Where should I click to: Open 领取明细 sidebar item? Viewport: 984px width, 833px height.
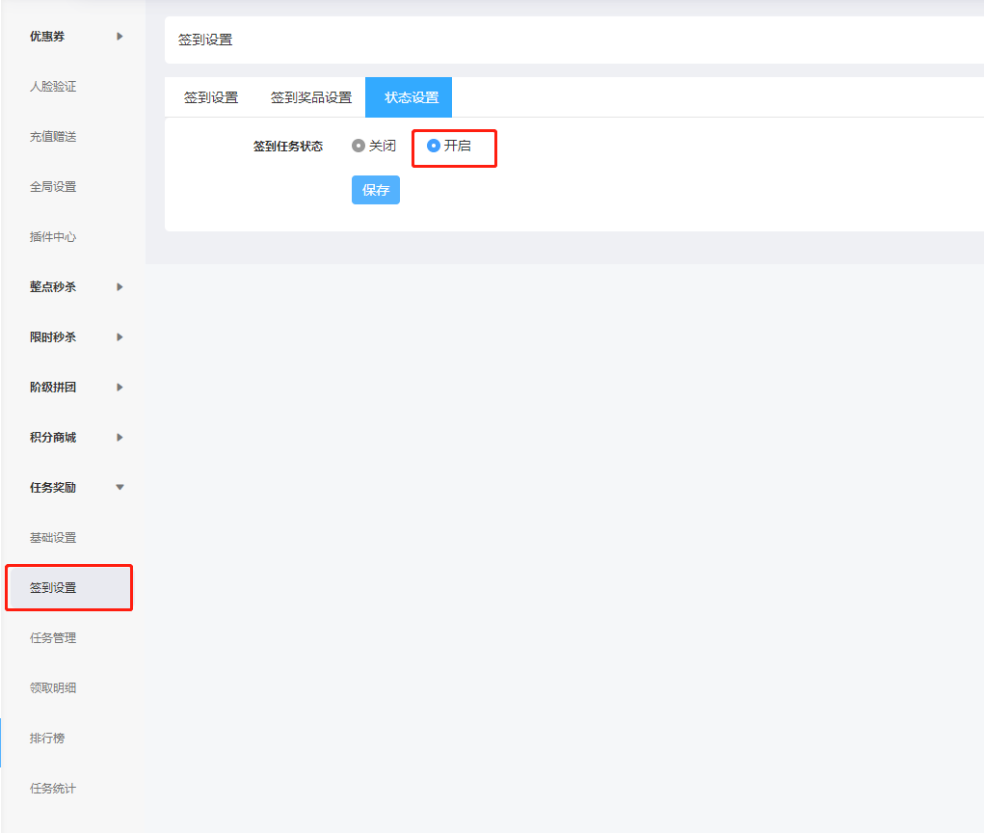point(53,688)
